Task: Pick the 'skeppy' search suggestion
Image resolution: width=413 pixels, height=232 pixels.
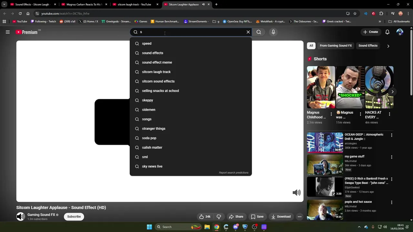Action: (191, 100)
